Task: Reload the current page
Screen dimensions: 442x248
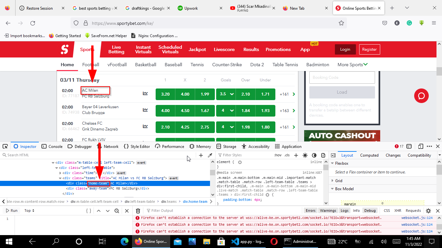Action: pyautogui.click(x=33, y=23)
